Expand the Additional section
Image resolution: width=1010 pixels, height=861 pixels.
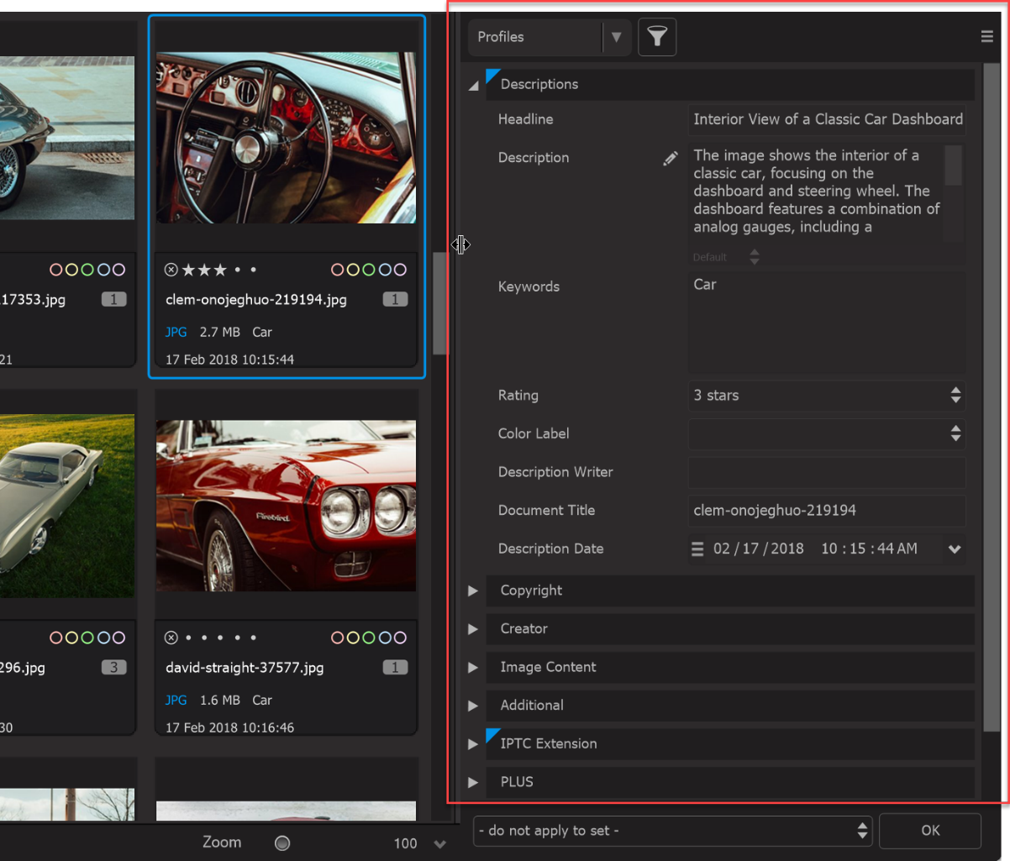click(x=473, y=706)
